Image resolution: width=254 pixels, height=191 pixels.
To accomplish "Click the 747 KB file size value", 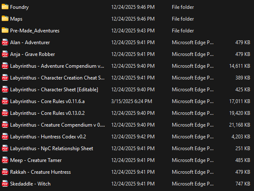I will click(243, 184).
